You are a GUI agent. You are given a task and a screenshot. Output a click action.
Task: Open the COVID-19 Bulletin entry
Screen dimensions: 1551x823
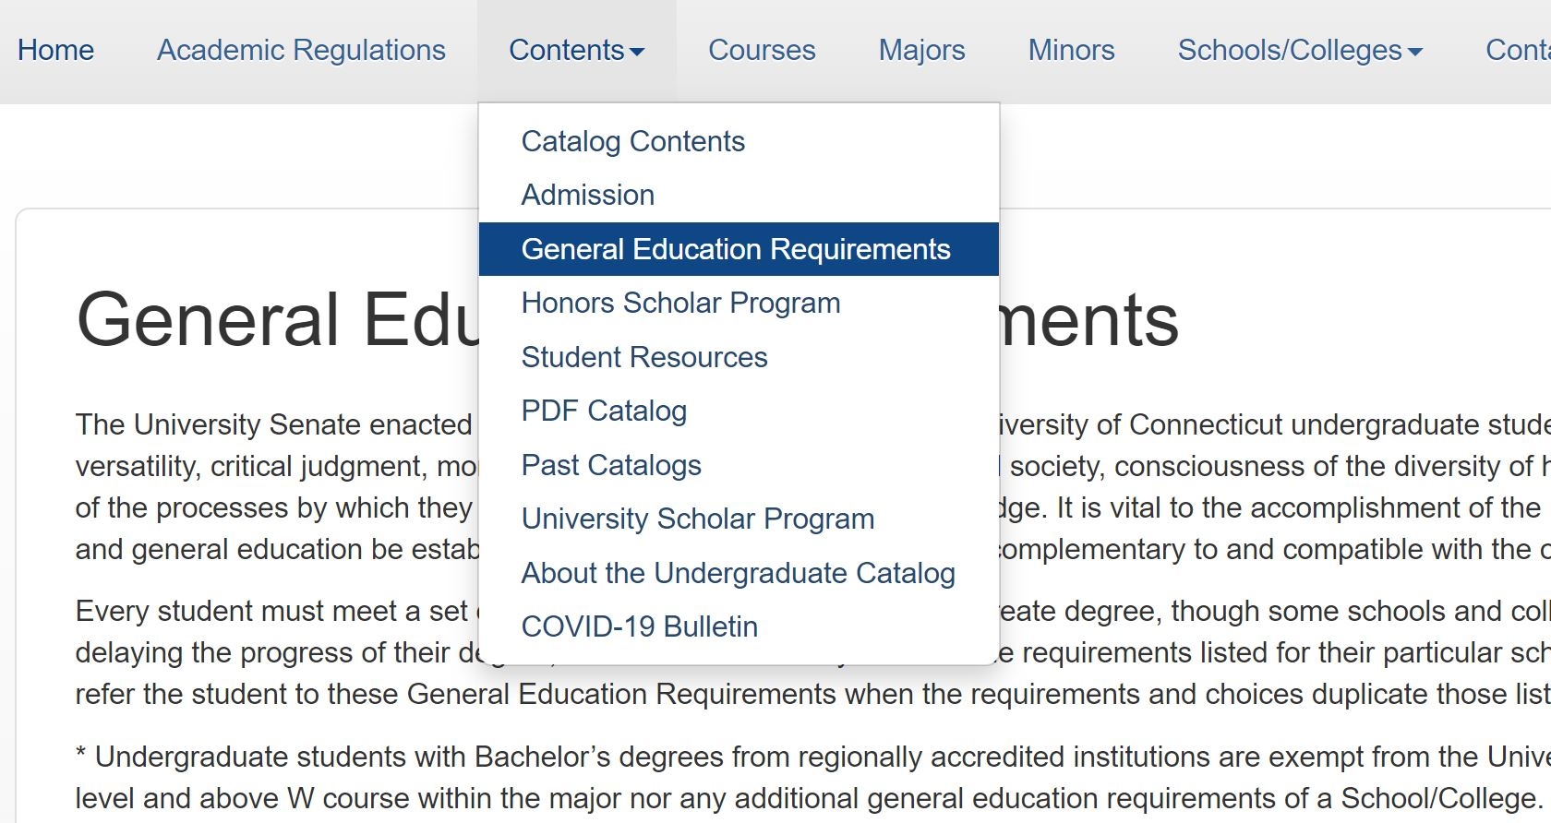point(639,626)
